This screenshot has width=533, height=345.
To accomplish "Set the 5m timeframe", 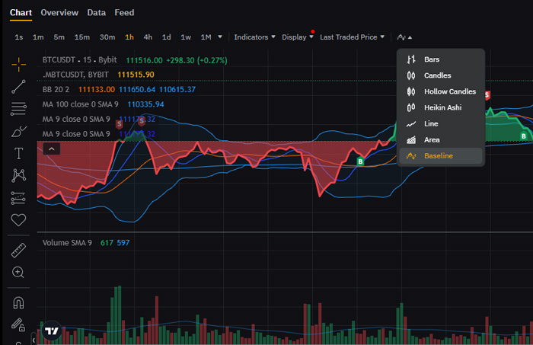I will click(59, 37).
